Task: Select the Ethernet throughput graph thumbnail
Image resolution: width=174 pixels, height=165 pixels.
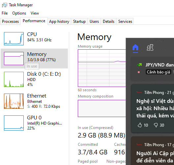Action: pyautogui.click(x=14, y=101)
